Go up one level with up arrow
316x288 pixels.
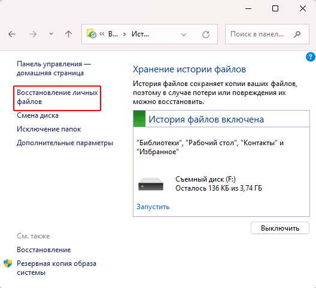[x=68, y=34]
